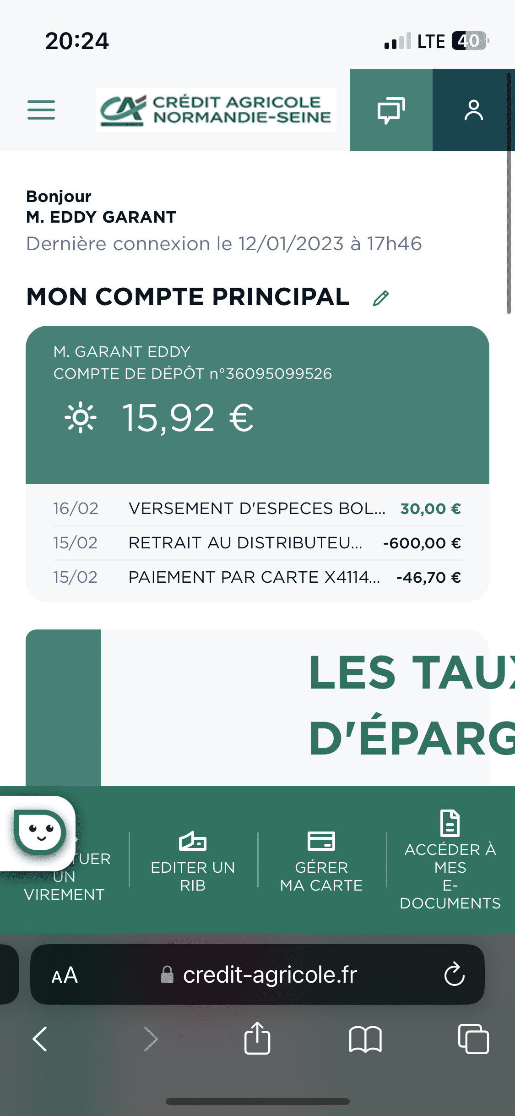The width and height of the screenshot is (515, 1116).
Task: Open Safari bookmarks book icon
Action: point(365,1039)
